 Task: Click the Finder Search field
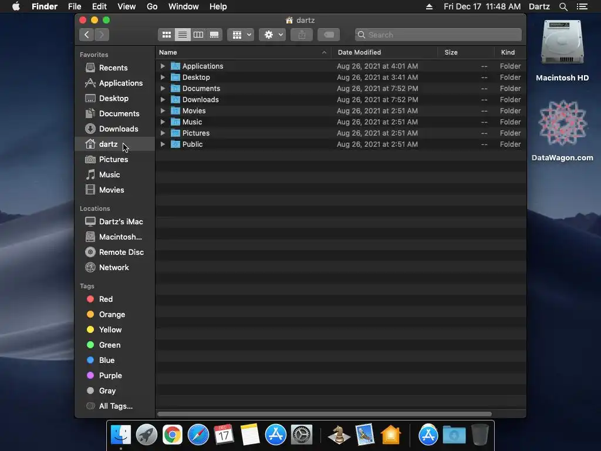point(438,35)
